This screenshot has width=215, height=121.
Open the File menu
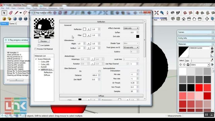[2, 8]
